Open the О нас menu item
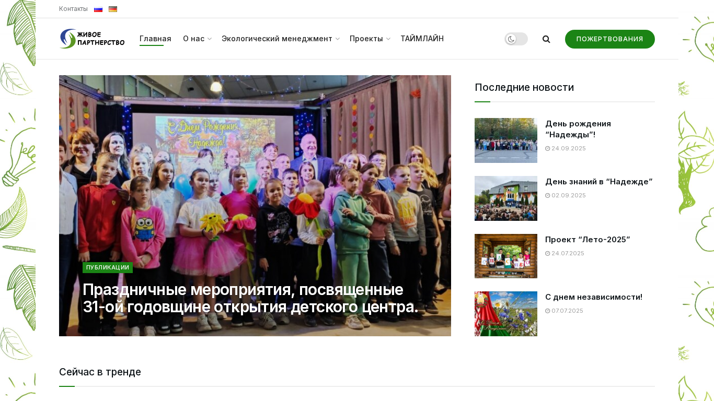714x401 pixels. 193,39
